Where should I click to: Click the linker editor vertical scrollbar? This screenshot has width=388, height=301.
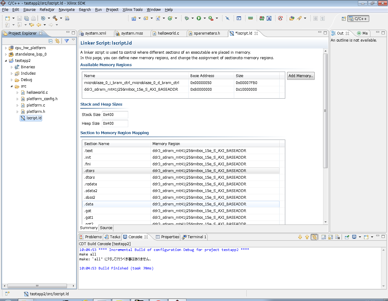325,111
